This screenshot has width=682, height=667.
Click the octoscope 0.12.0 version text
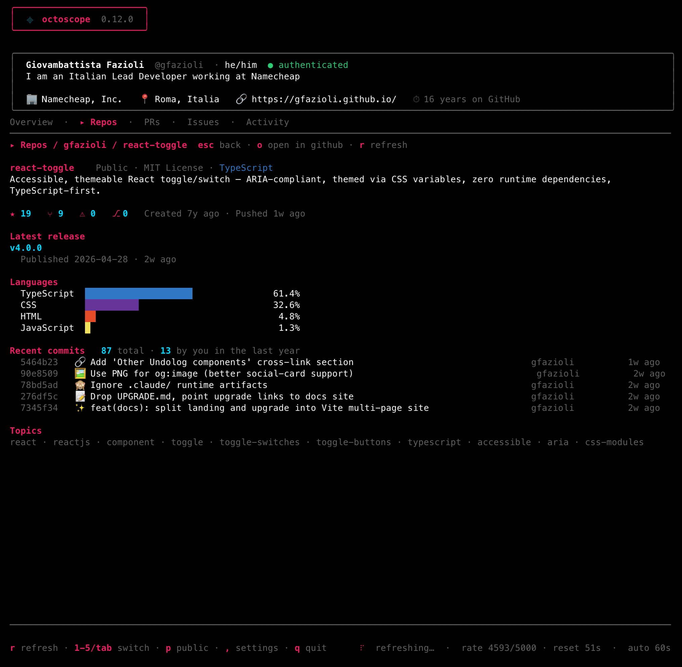pos(117,19)
